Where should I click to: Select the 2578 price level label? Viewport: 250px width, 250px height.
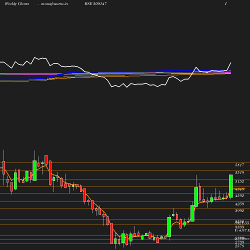click(239, 246)
